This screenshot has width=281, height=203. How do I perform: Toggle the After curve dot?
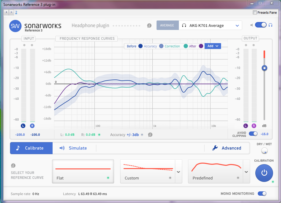(x=201, y=46)
